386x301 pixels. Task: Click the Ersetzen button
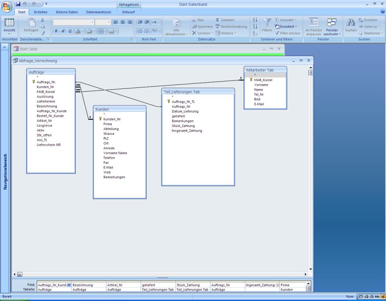pyautogui.click(x=368, y=20)
